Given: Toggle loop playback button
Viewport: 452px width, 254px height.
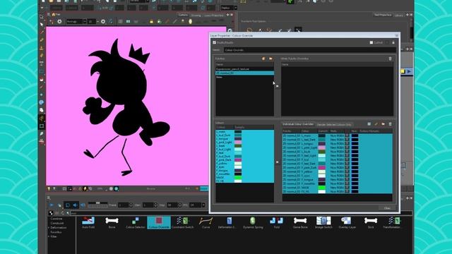Looking at the screenshot, I should point(68,205).
